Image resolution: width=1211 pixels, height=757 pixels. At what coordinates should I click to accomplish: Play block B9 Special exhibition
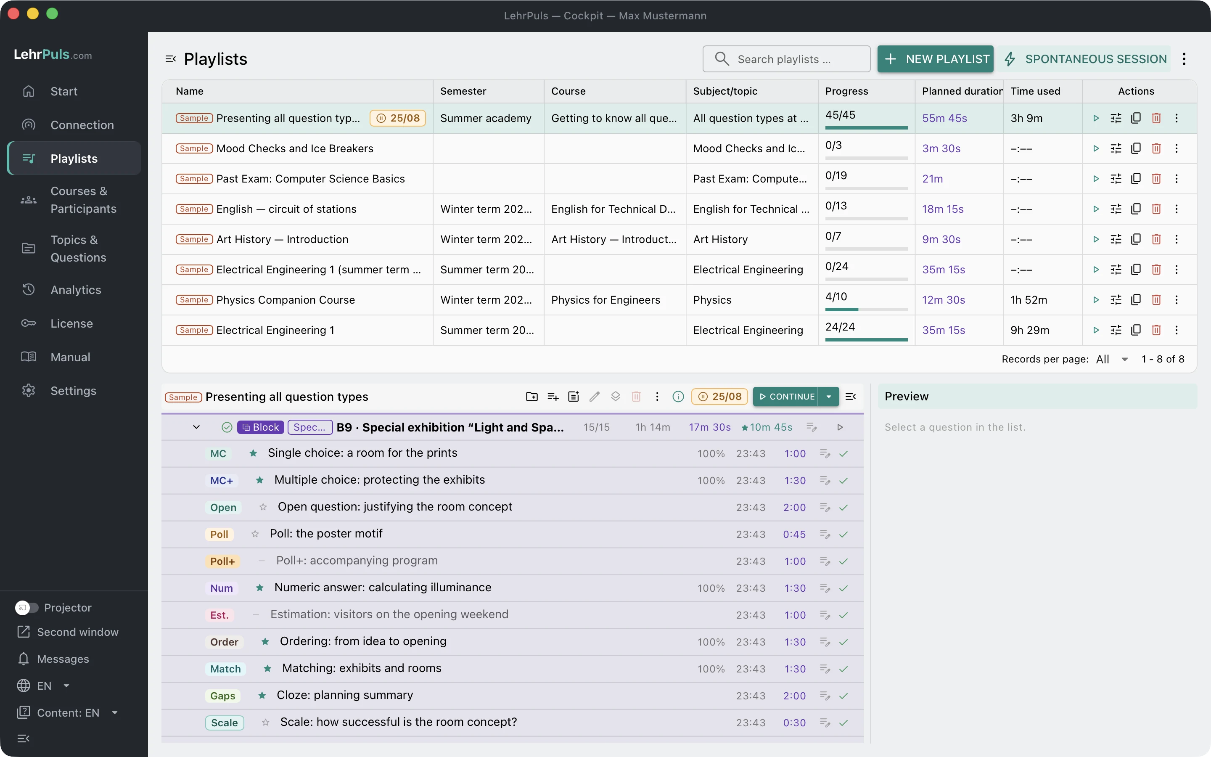(x=840, y=427)
